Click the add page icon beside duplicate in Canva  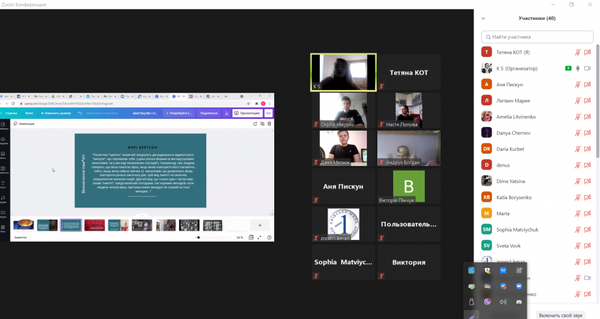pos(255,124)
